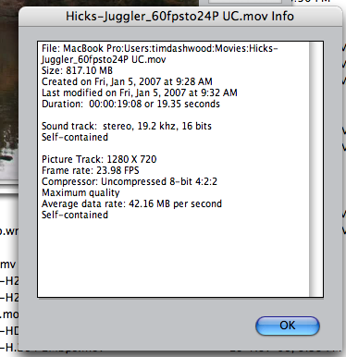
Task: Select the background file entry ending in .mo
Action: (9, 314)
